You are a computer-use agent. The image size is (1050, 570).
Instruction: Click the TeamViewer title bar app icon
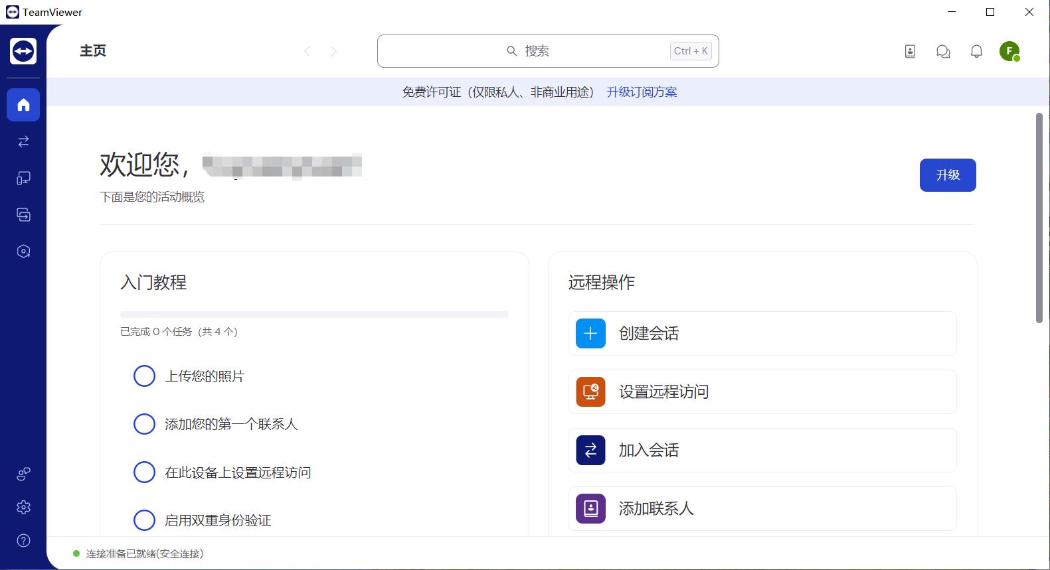13,12
